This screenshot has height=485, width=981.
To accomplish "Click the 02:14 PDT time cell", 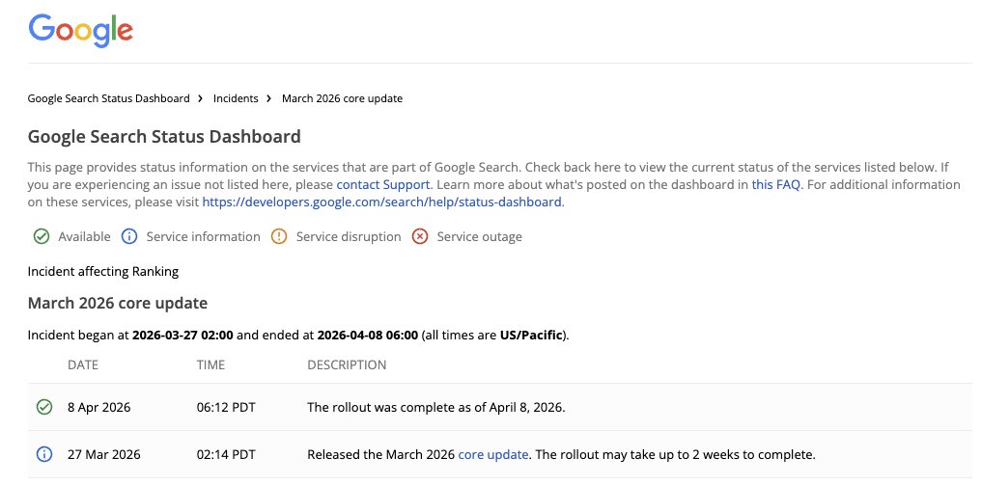I will [226, 455].
